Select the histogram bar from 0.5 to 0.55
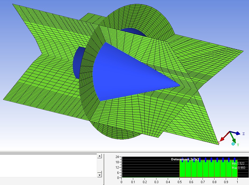249x185 pixels. tap(182, 169)
